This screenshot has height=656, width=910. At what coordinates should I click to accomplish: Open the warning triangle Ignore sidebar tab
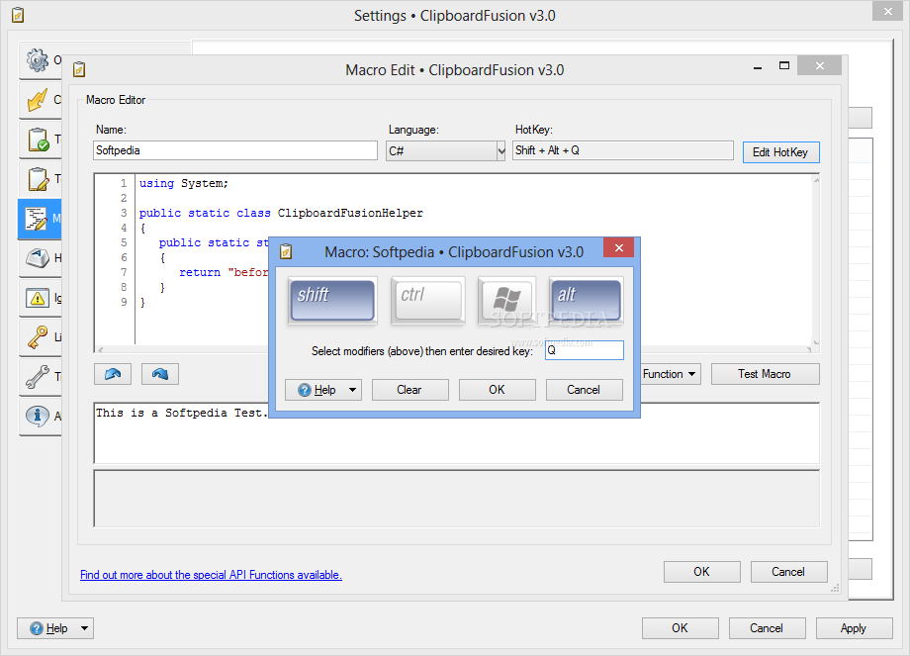[40, 298]
